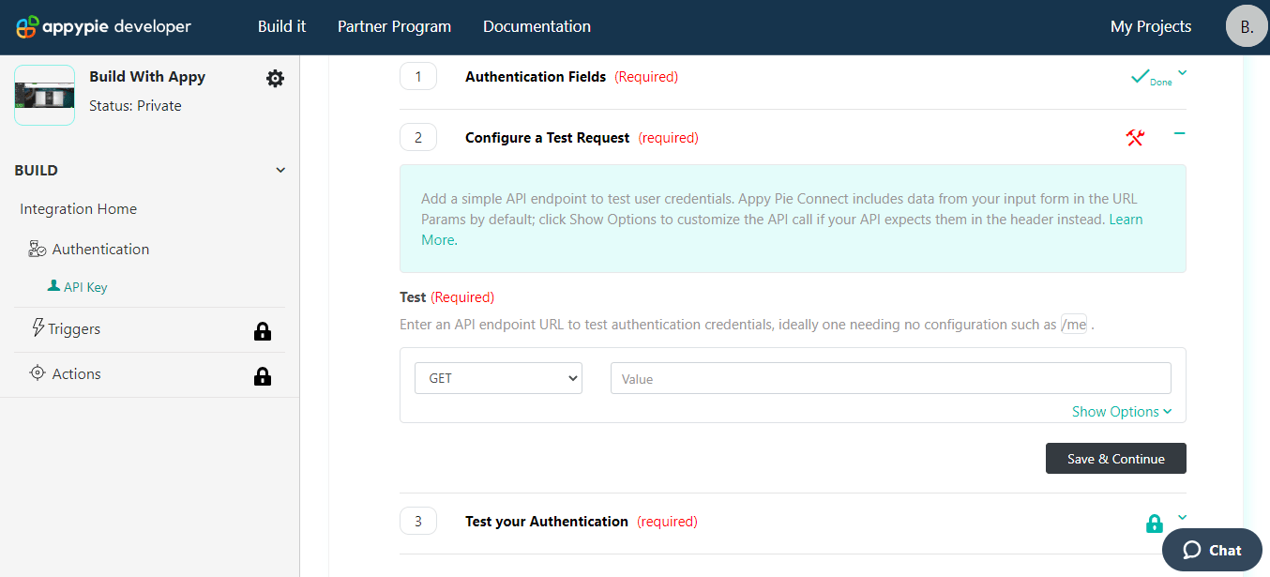Open the Chat support widget
This screenshot has width=1270, height=577.
coord(1212,550)
